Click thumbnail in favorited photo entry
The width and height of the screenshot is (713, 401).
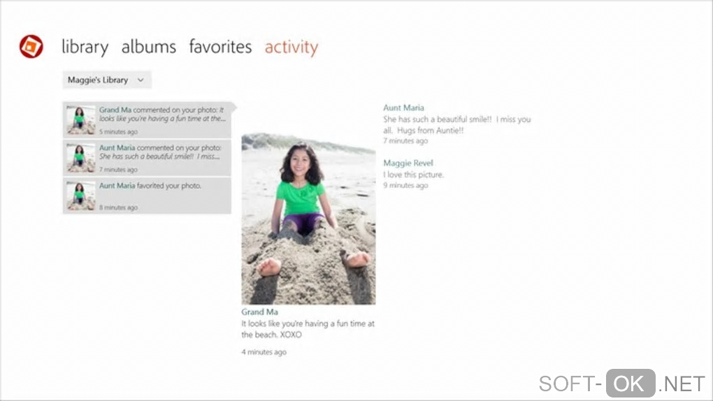click(x=81, y=196)
